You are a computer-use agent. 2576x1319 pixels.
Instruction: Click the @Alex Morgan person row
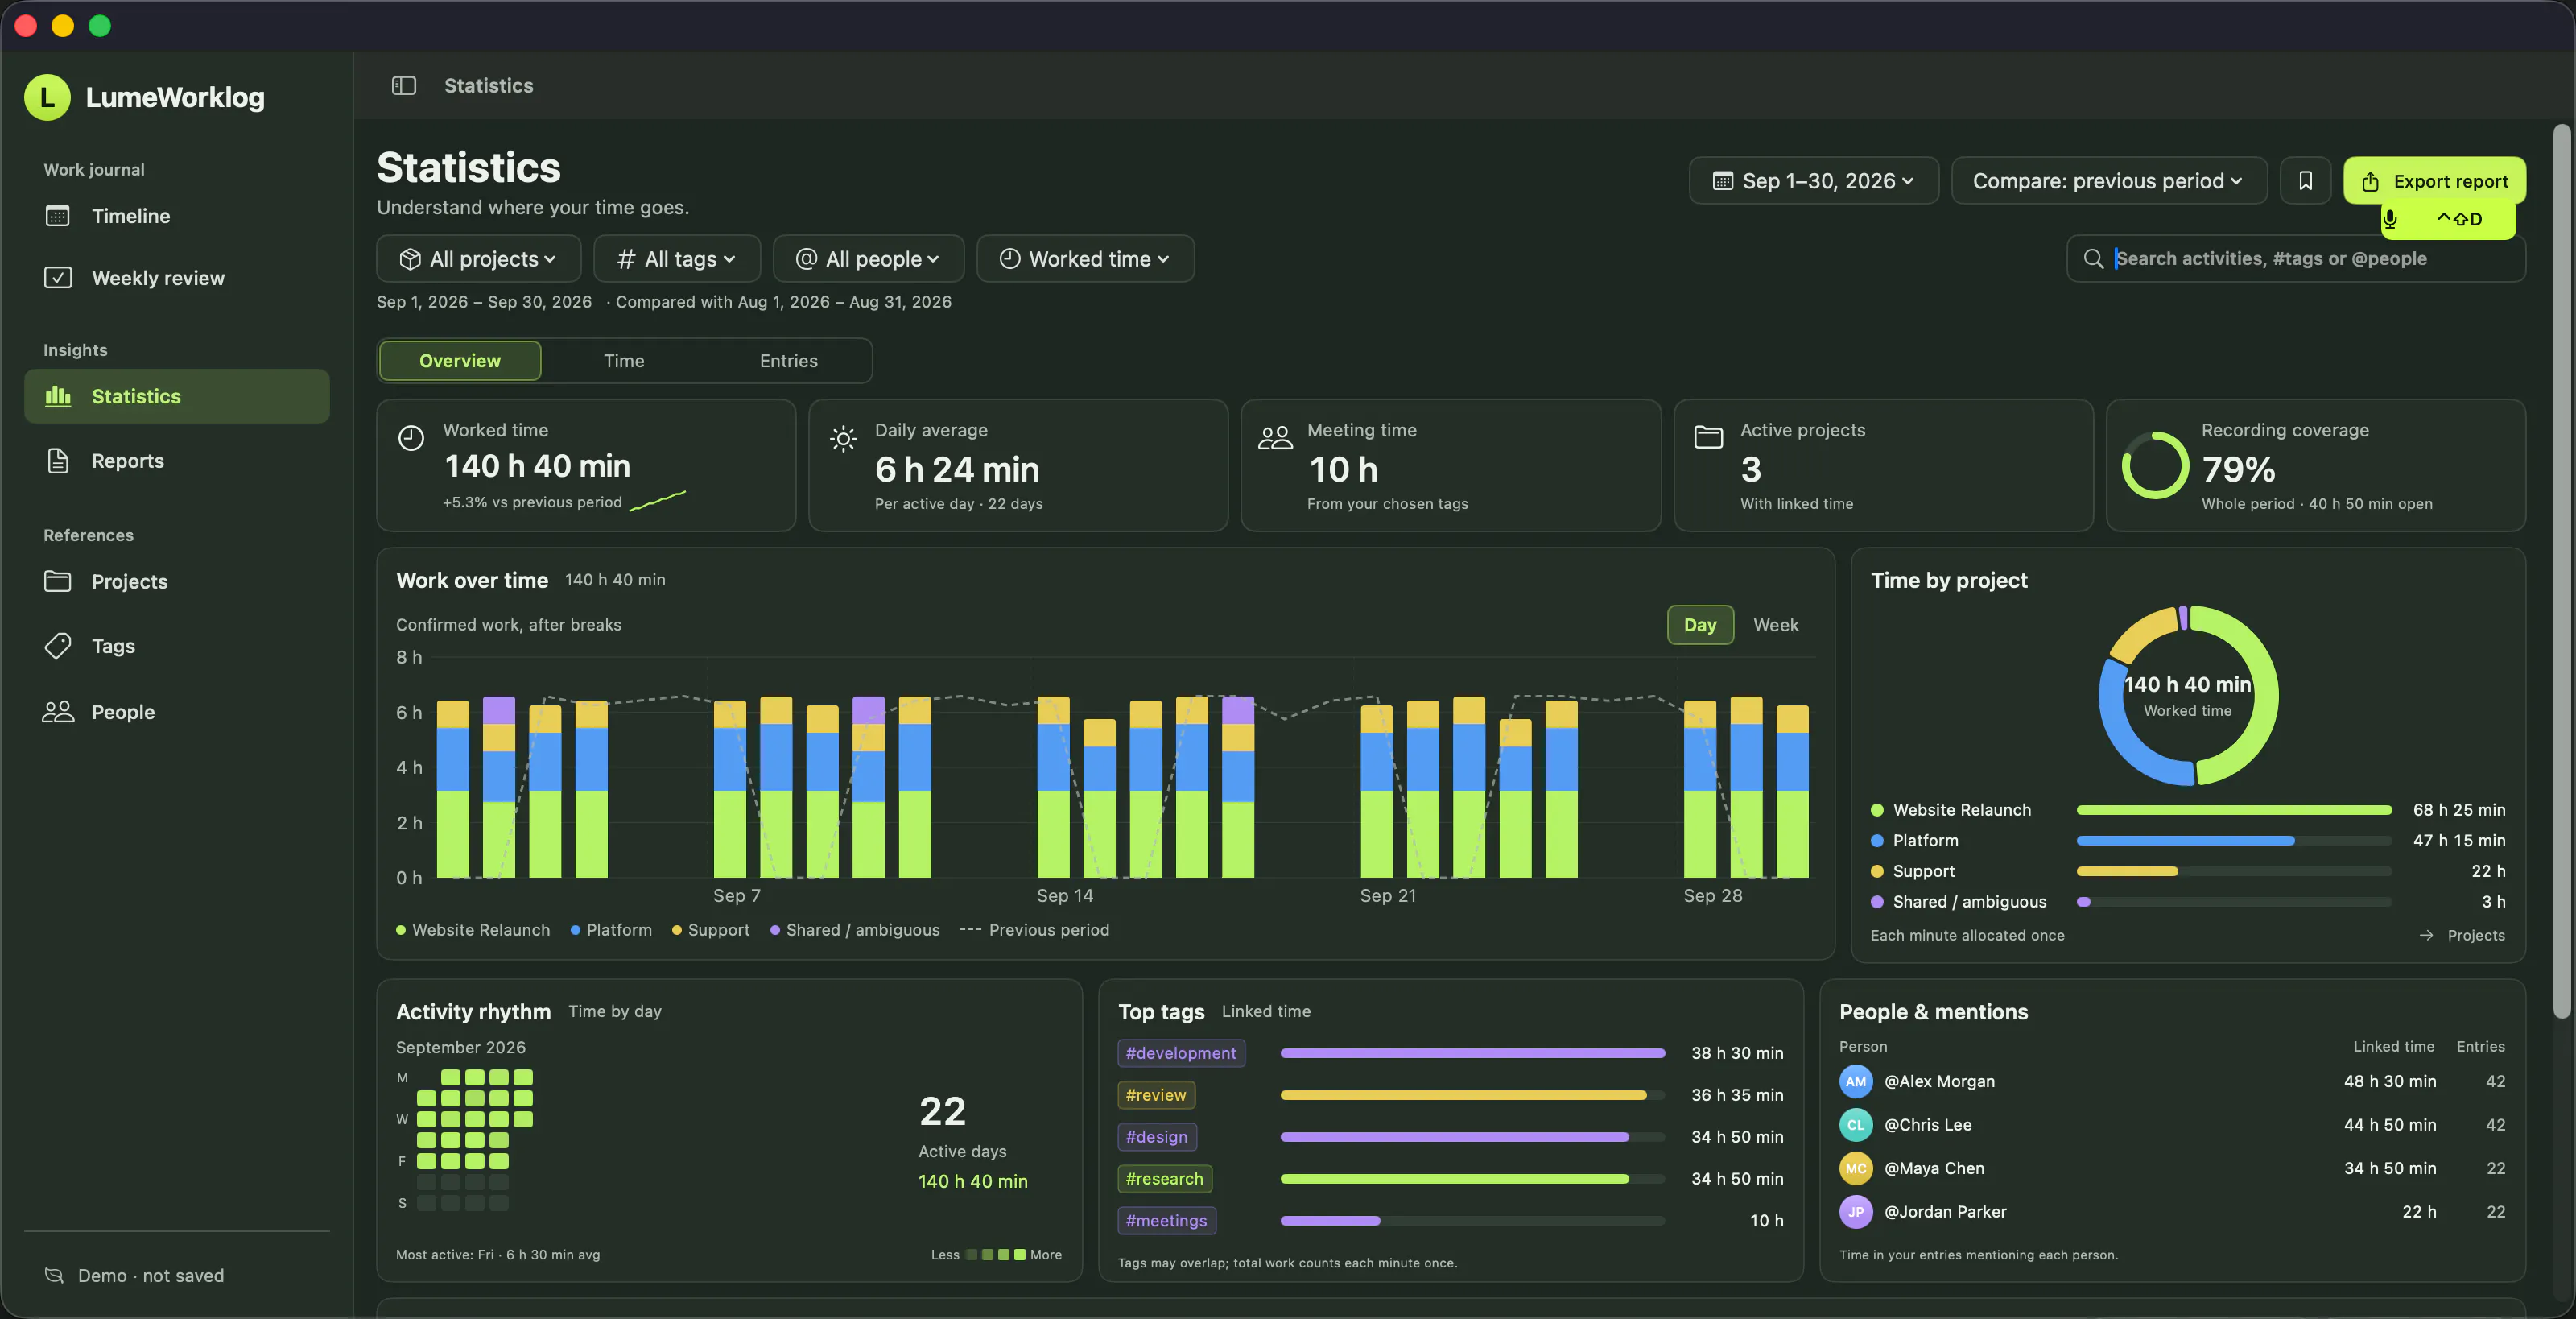(2172, 1082)
